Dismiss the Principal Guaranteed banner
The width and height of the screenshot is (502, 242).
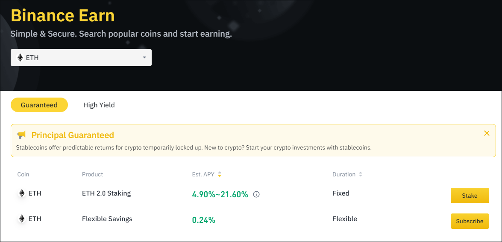click(487, 133)
